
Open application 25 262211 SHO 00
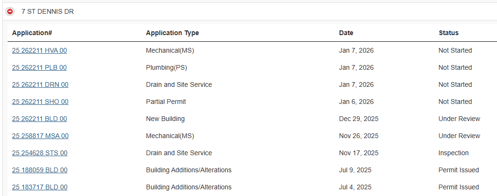[40, 102]
